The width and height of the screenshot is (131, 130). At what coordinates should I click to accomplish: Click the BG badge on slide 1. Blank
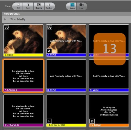pyautogui.click(x=7, y=27)
